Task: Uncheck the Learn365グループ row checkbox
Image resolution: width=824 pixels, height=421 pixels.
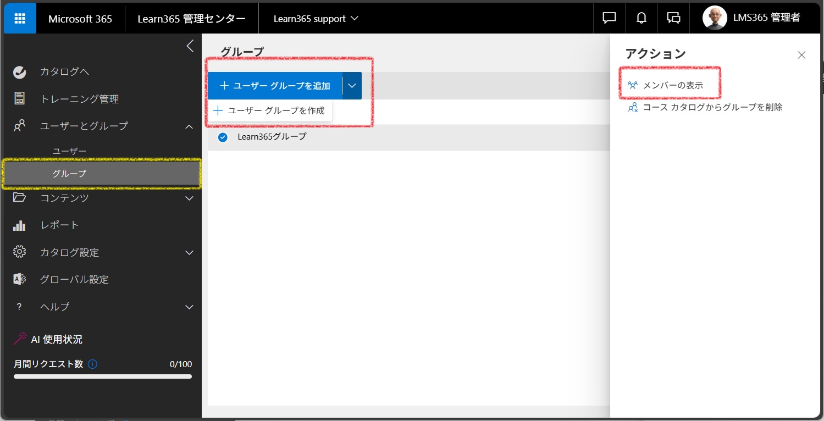Action: tap(223, 137)
